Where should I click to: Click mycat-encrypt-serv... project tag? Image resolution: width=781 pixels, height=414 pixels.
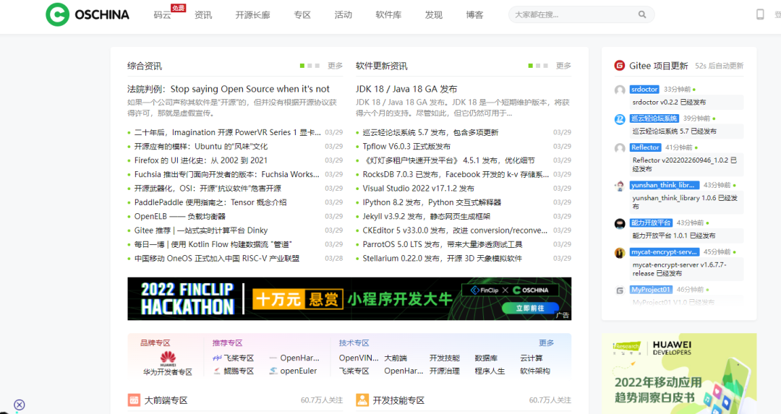pos(665,251)
